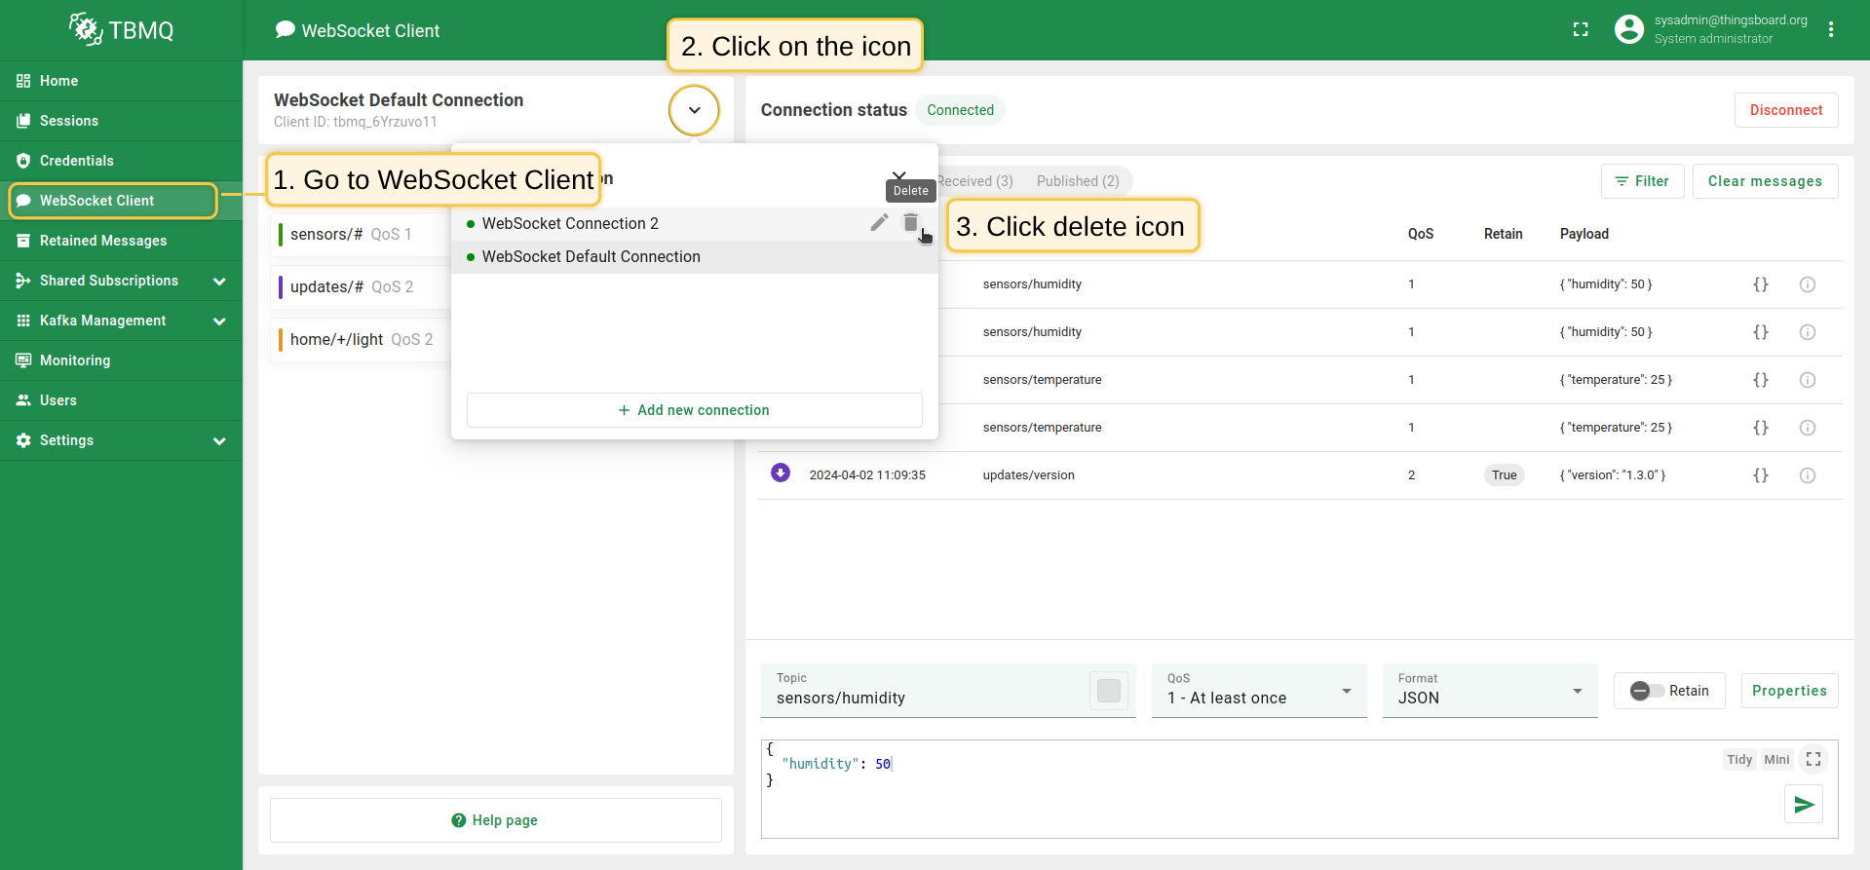Expand the connection selector chevron
Image resolution: width=1870 pixels, height=870 pixels.
tap(694, 110)
